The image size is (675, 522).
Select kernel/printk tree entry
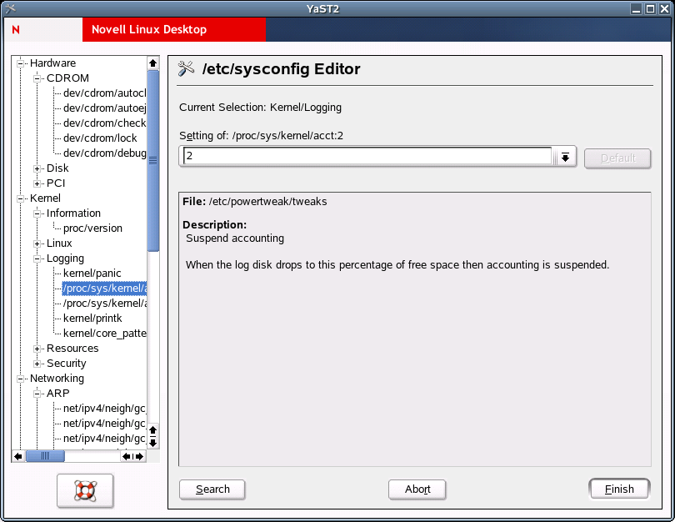pyautogui.click(x=92, y=319)
